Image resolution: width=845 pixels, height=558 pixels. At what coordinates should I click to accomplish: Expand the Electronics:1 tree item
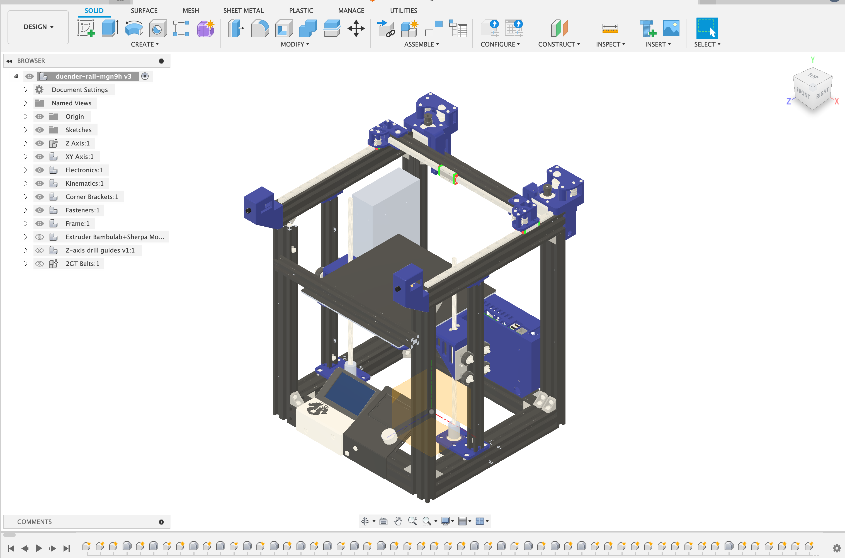[x=25, y=170]
